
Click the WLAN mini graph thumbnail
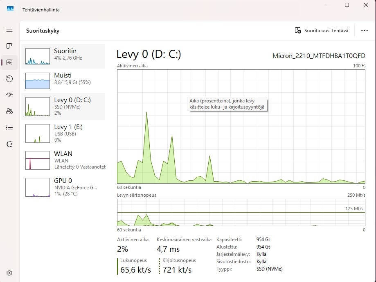(38, 160)
